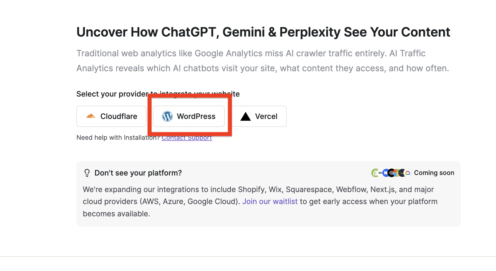The width and height of the screenshot is (496, 271).
Task: Click the Cloudflare cloud logo icon
Action: 91,116
